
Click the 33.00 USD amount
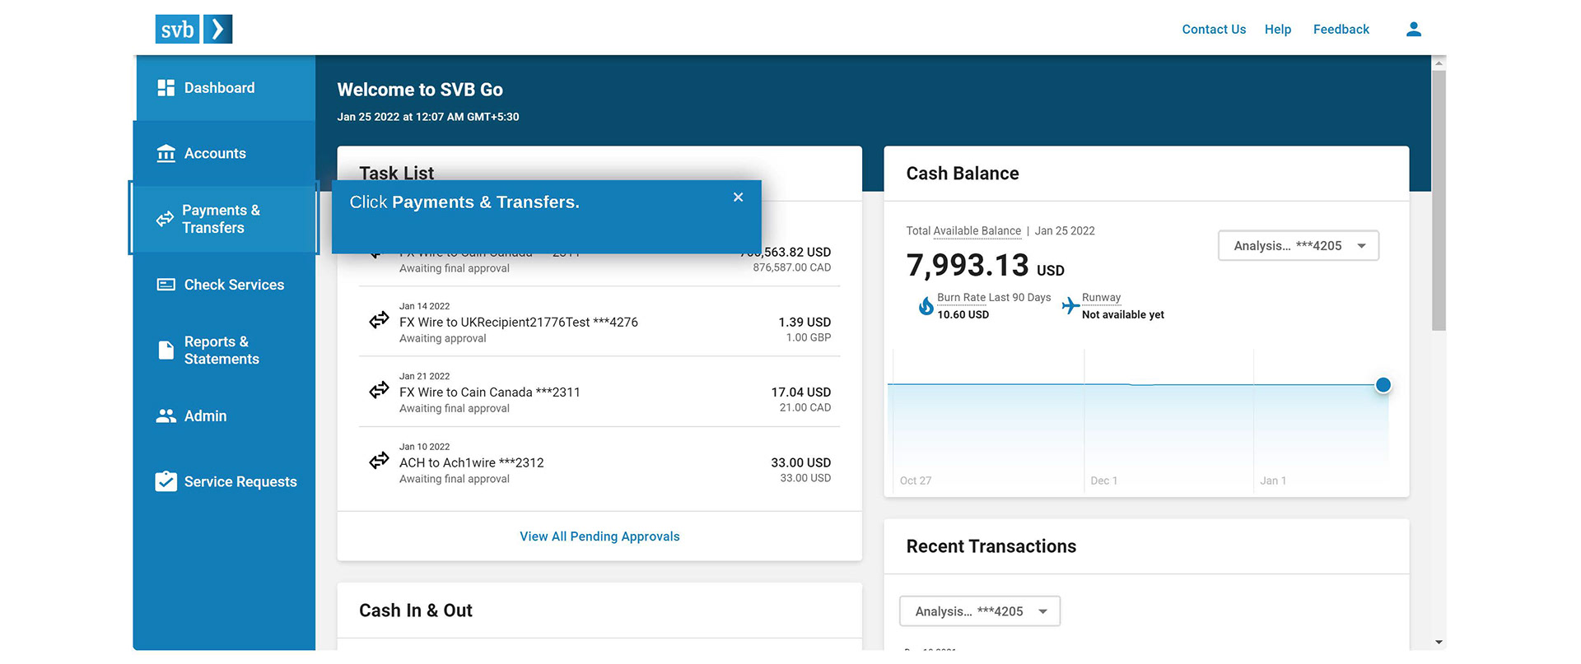pos(800,463)
